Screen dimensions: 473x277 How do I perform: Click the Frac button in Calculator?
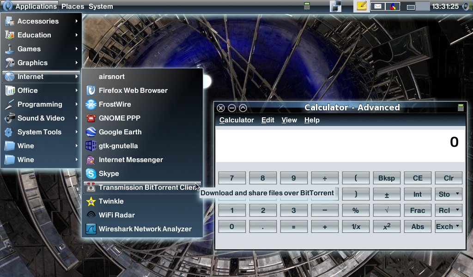418,211
